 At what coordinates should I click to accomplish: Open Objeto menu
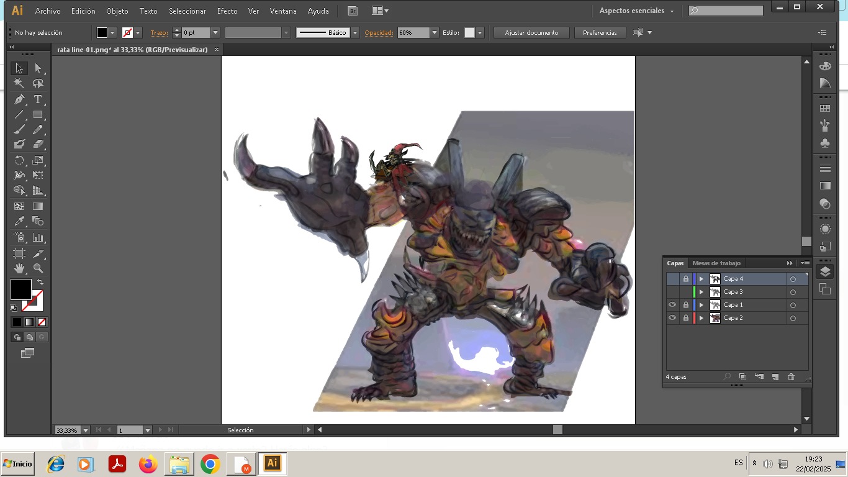pos(117,11)
